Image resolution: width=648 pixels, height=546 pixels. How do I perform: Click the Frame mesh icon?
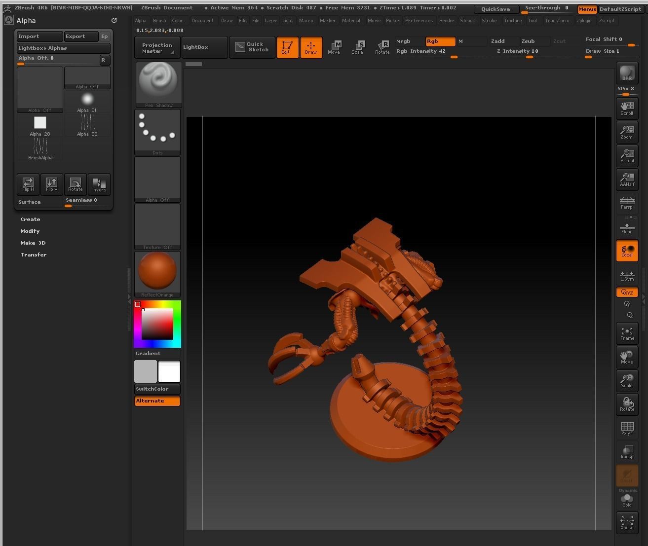point(627,333)
